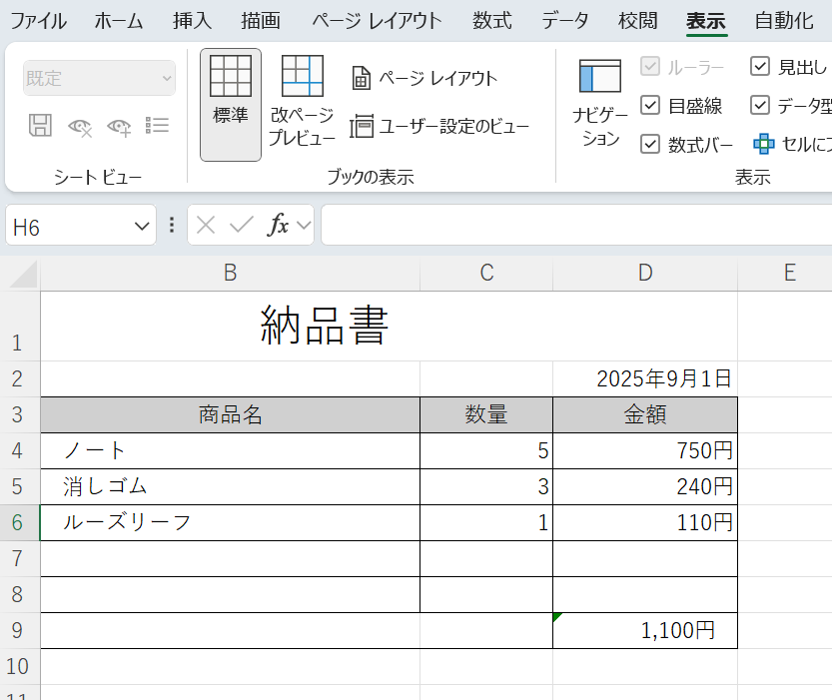Screen dimensions: 832x700
Task: Click the date cell 2025年9月1日
Action: 645,379
